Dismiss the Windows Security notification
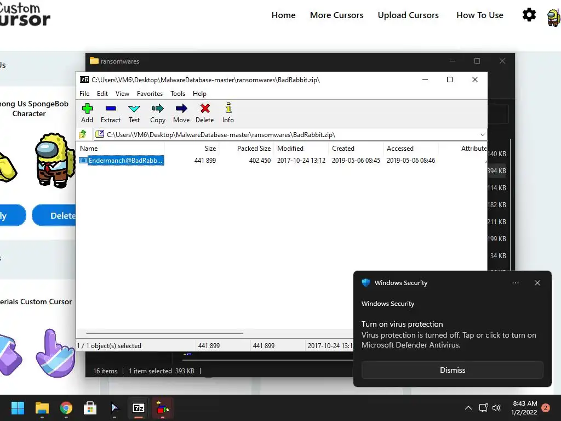This screenshot has height=421, width=561. (x=452, y=370)
